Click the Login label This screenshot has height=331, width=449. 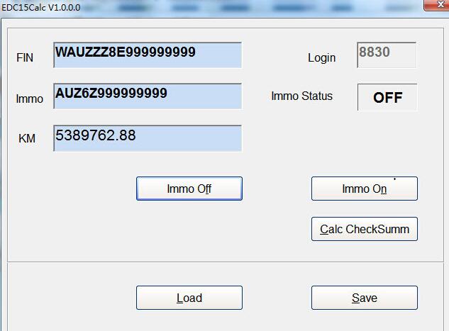(321, 58)
